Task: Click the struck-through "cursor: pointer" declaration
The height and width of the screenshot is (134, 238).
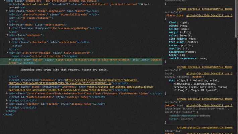Action: (181, 119)
